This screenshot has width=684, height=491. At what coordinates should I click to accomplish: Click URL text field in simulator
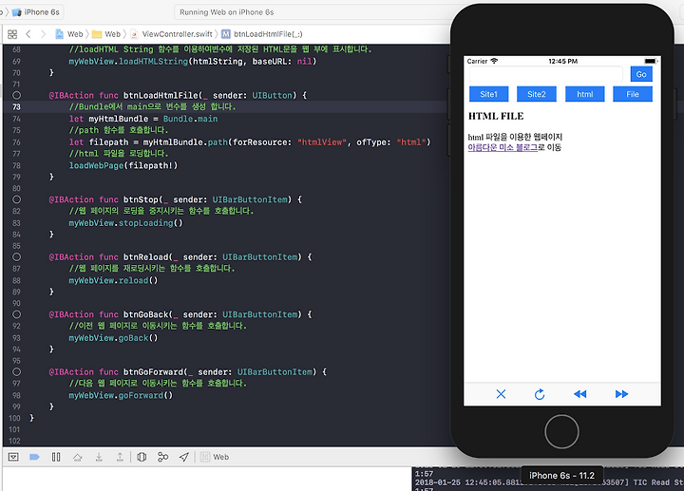[545, 74]
